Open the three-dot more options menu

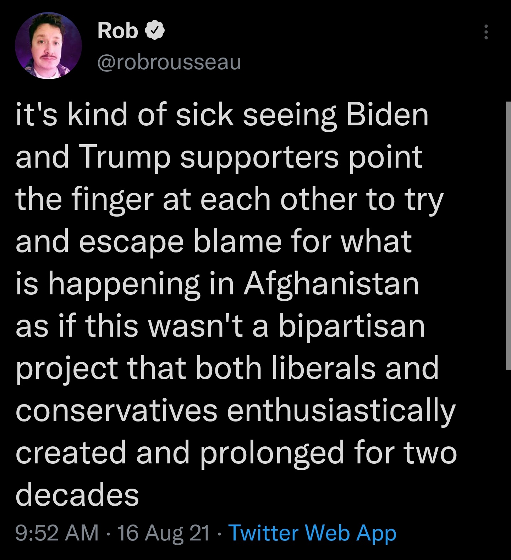(486, 32)
